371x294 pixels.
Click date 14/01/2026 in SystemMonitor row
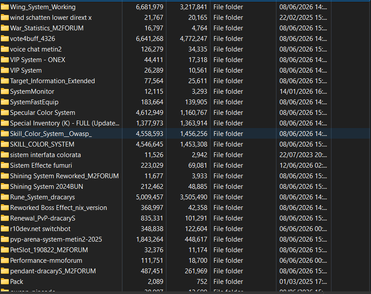click(x=303, y=92)
